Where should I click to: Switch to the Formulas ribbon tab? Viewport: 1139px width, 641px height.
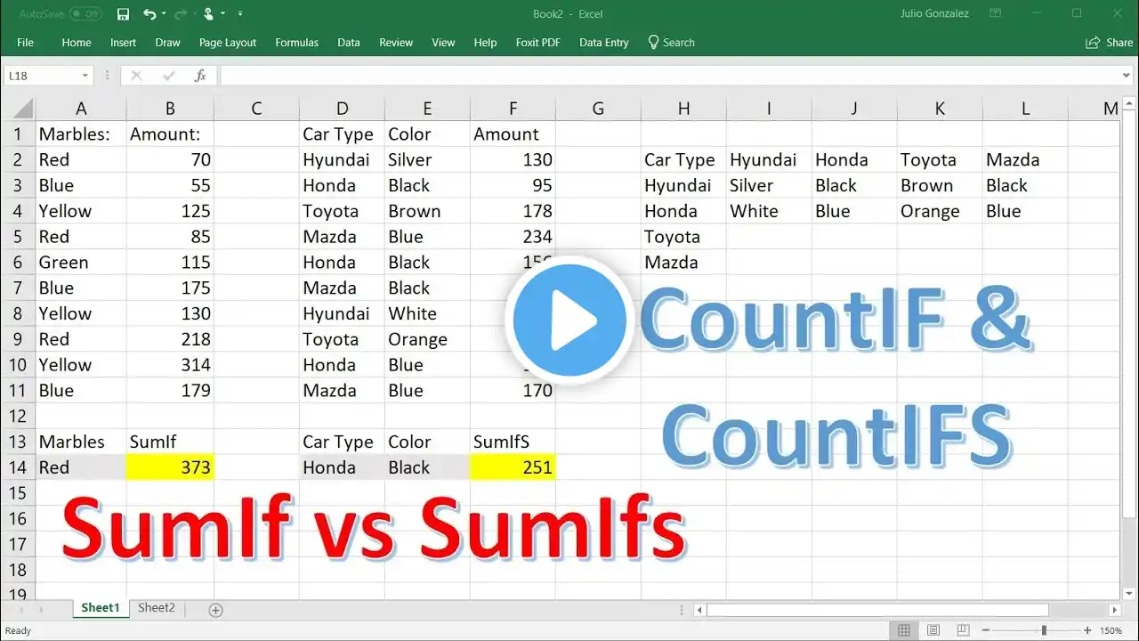tap(296, 43)
